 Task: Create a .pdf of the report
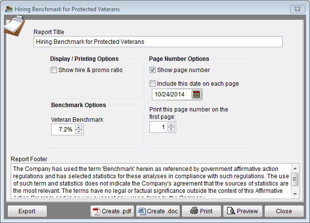click(x=112, y=211)
